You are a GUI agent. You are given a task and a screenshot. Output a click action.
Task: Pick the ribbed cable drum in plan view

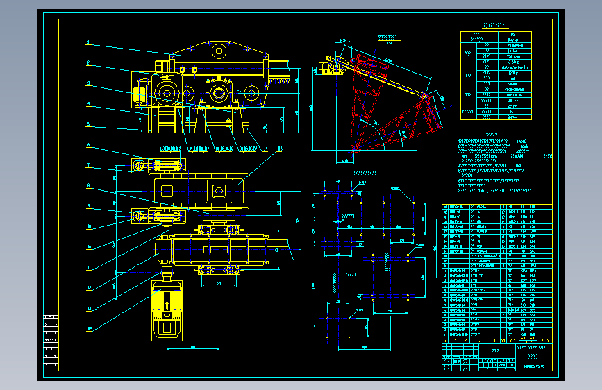(x=219, y=250)
